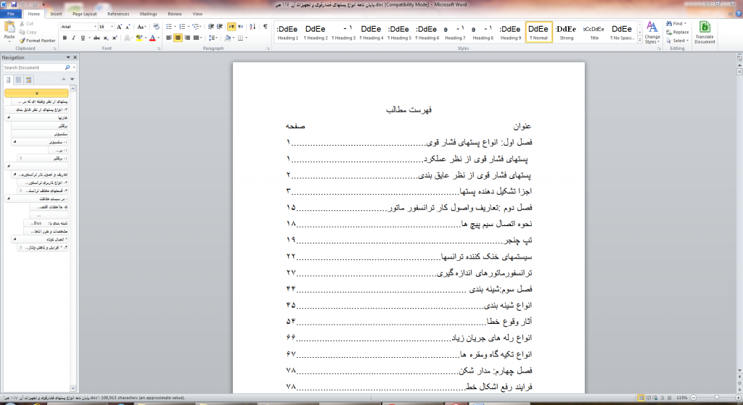Expand the Styles gallery more arrow

coord(639,41)
